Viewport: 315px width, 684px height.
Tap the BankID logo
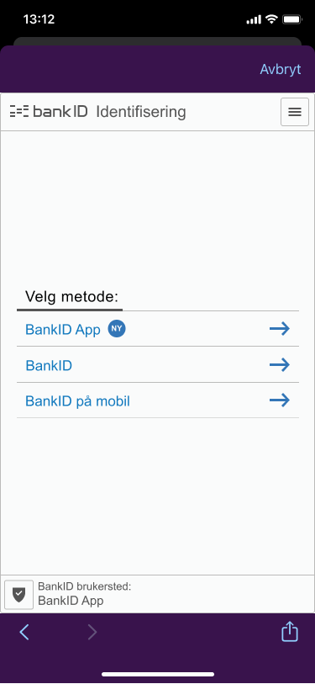(49, 112)
